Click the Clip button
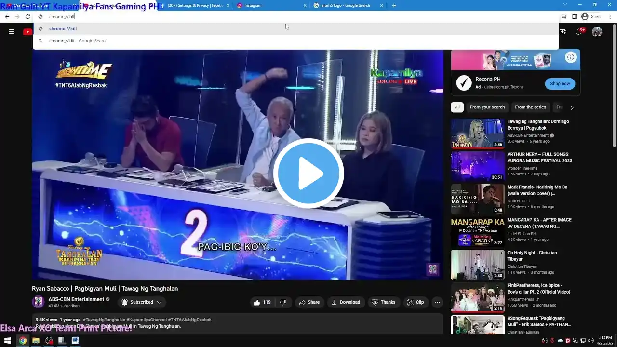Viewport: 617px width, 347px height. [x=416, y=302]
